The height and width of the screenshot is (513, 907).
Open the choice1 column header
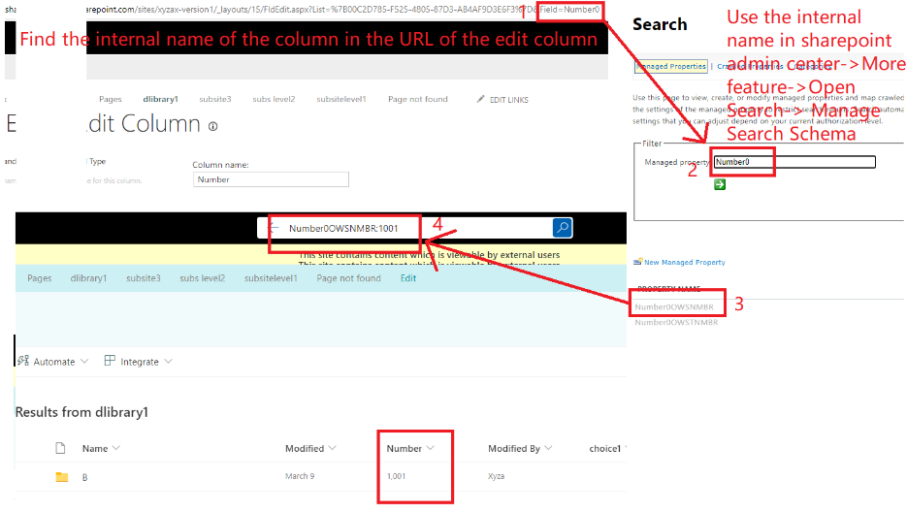tap(607, 449)
